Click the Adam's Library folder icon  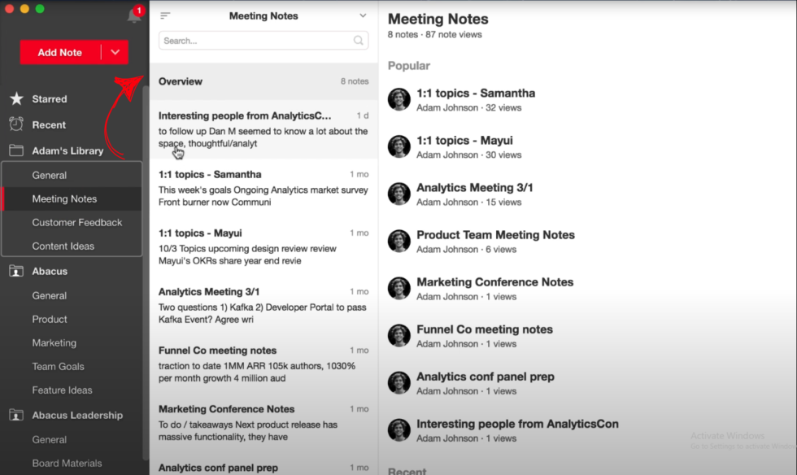tap(18, 150)
